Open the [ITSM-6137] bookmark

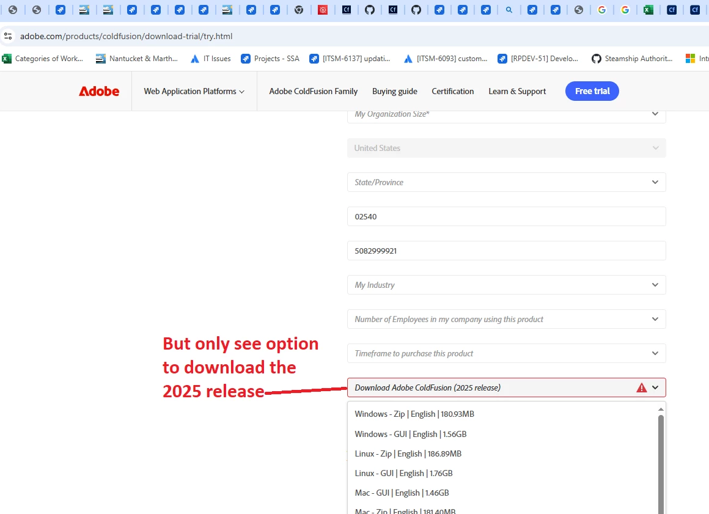pyautogui.click(x=350, y=58)
